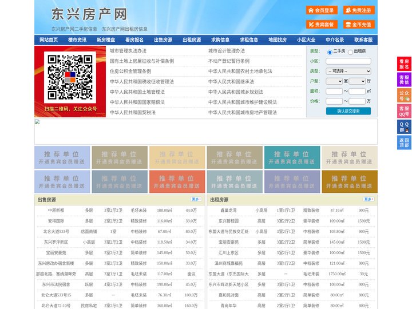This screenshot has width=412, height=309.
Task: Open the 房型 可选择 dropdown
Action: [x=348, y=71]
